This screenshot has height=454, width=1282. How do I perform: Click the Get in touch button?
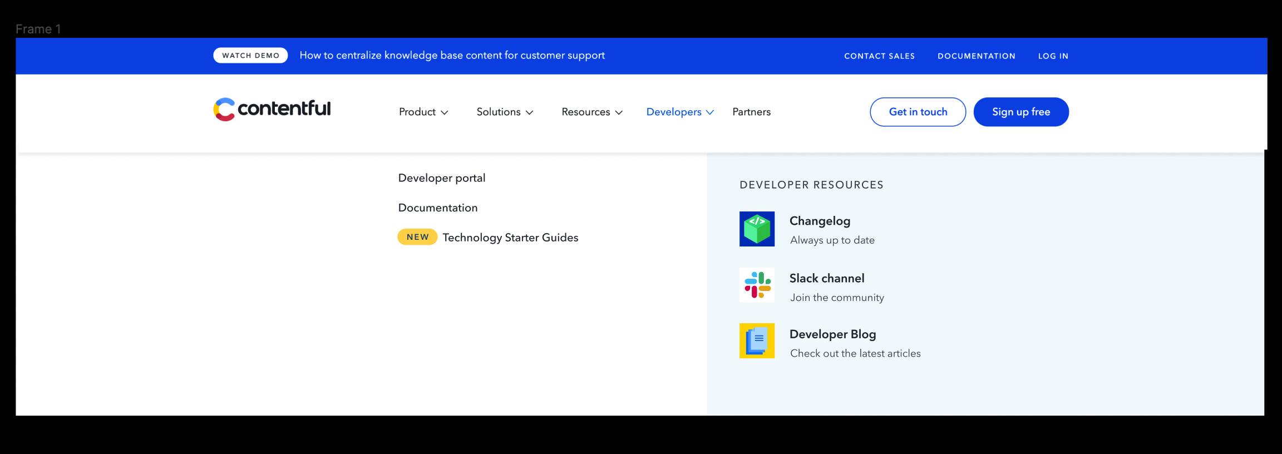tap(918, 112)
